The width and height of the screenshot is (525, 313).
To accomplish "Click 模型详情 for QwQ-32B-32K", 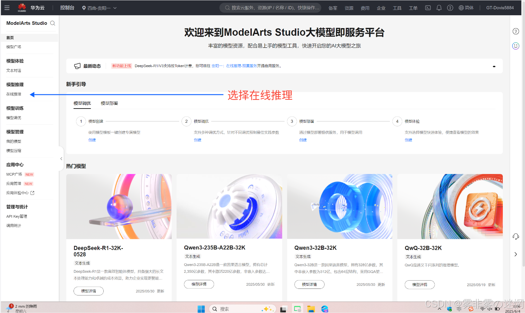I will coord(420,285).
